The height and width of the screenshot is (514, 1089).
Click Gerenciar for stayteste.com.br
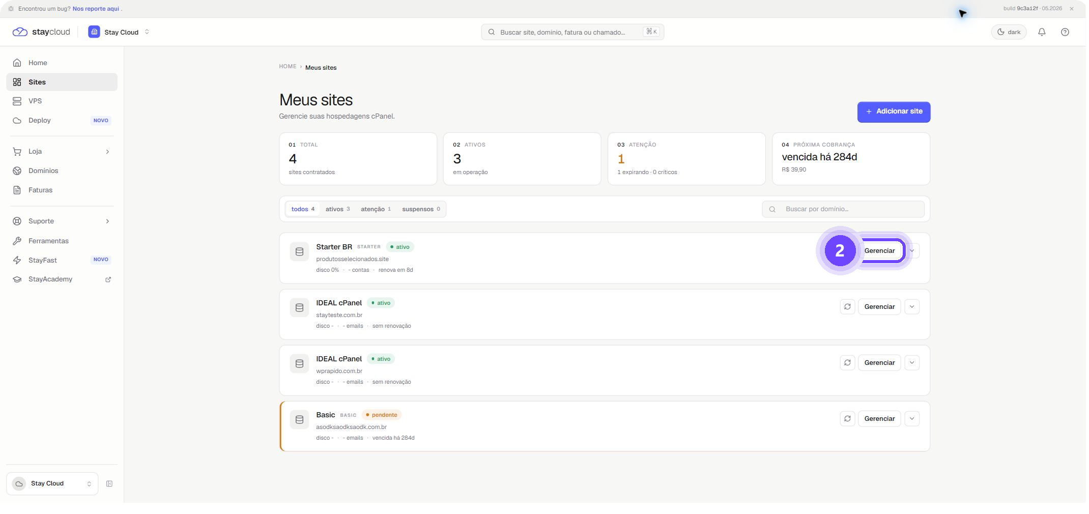point(879,307)
